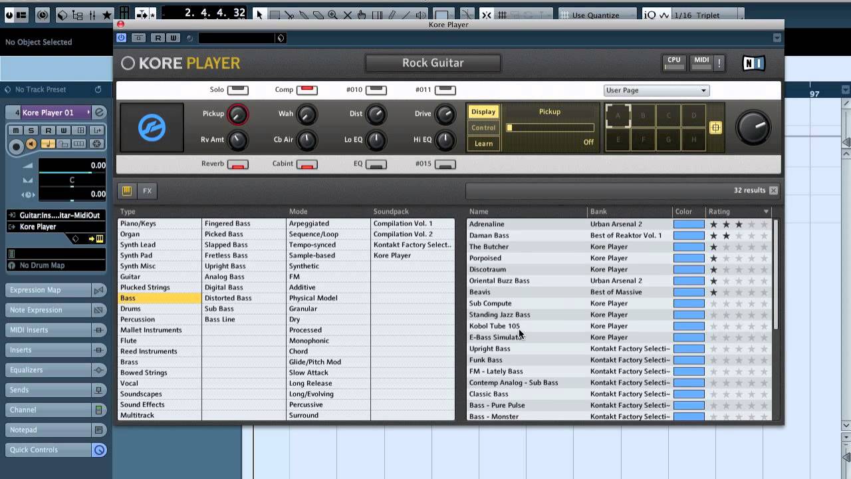Activate the plugin power button
This screenshot has height=479, width=851.
tap(121, 38)
